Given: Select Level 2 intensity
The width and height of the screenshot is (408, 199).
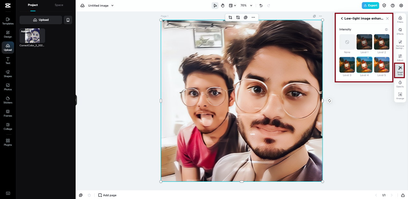Looking at the screenshot, I should tap(382, 42).
